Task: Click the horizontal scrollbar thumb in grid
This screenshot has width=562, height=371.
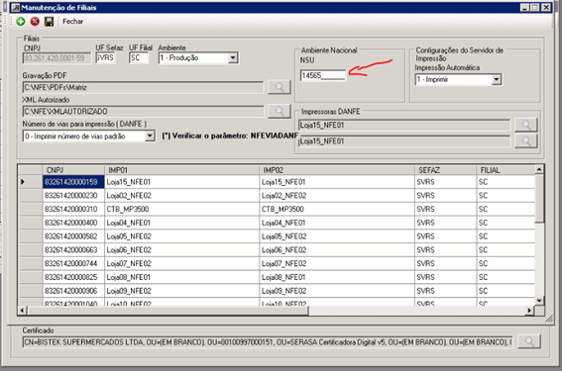Action: point(168,311)
